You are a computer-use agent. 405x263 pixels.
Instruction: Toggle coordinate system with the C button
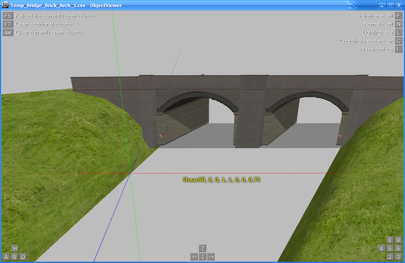click(399, 41)
